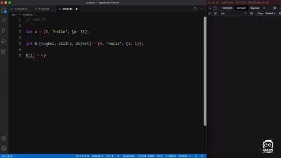The width and height of the screenshot is (281, 158).
Task: Open the Extensions view
Action: 4,51
